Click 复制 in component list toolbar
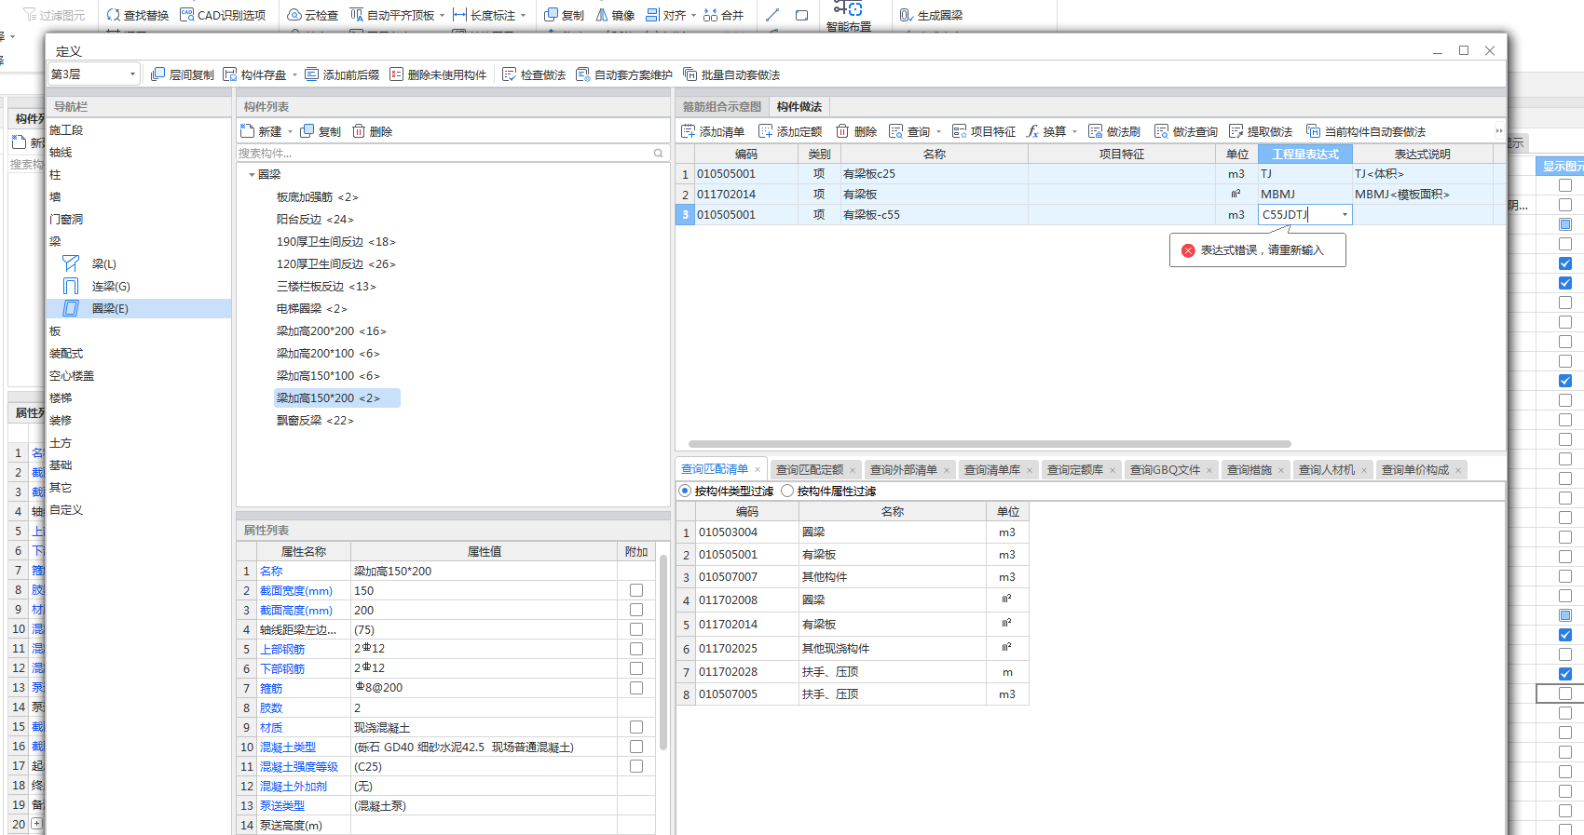The width and height of the screenshot is (1584, 835). tap(321, 131)
